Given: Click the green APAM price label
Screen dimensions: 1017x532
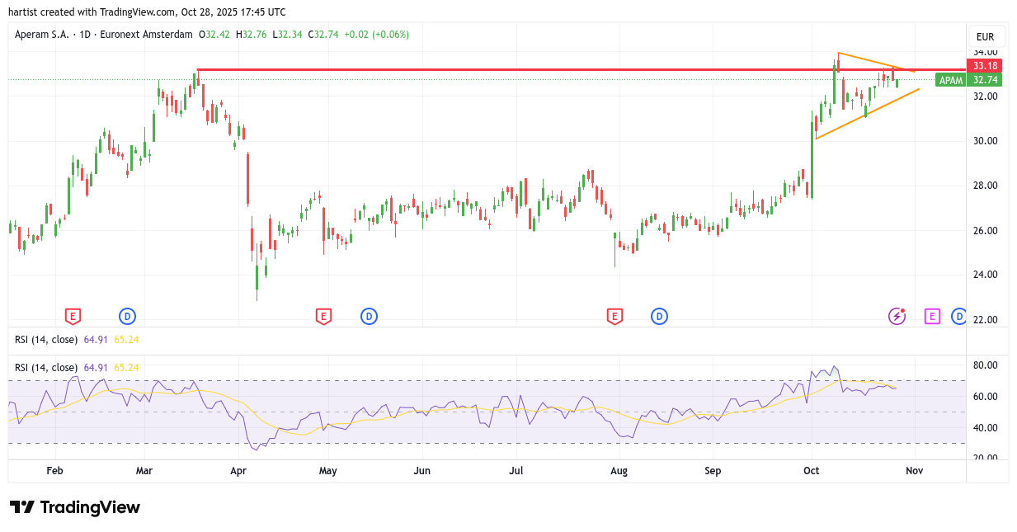Looking at the screenshot, I should [951, 80].
